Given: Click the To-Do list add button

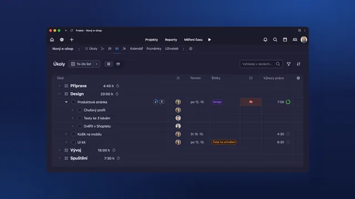Looking at the screenshot, I should point(81,64).
